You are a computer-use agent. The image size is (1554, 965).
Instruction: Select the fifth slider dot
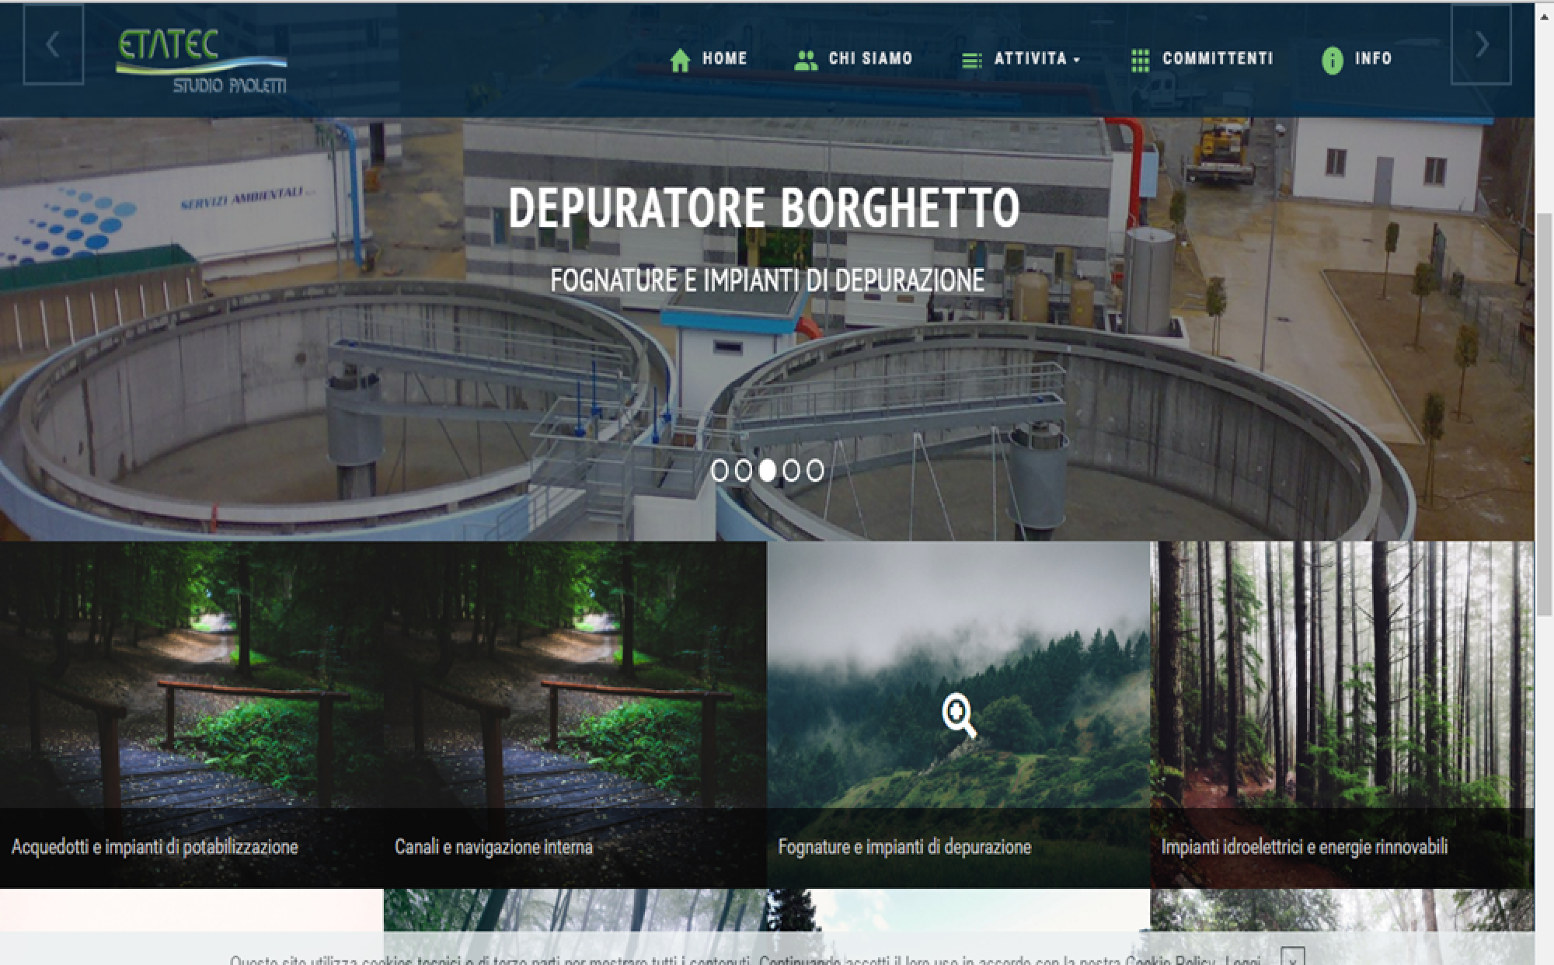point(815,471)
